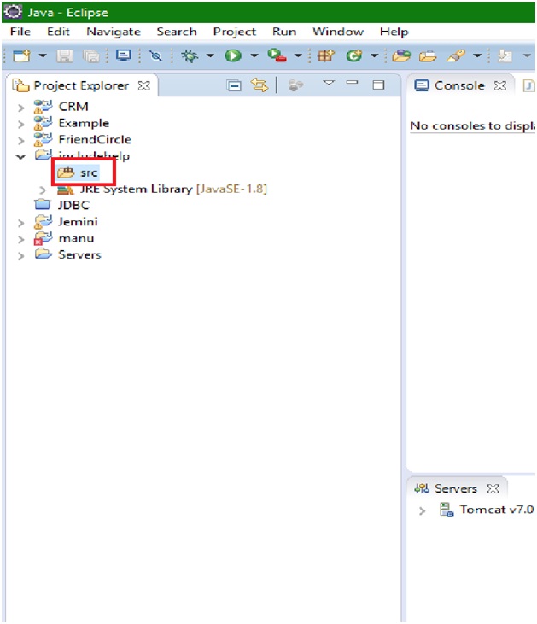Select the src folder
Screen dimensions: 537x624
tap(78, 172)
